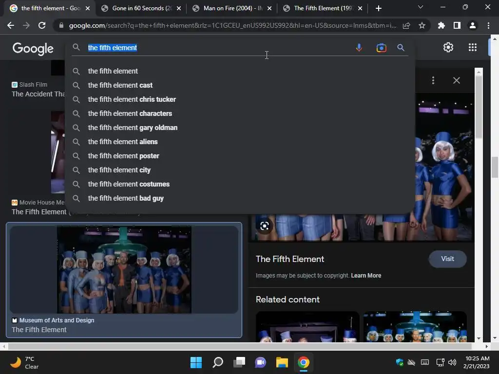Open Chrome profile menu
499x374 pixels.
[473, 25]
